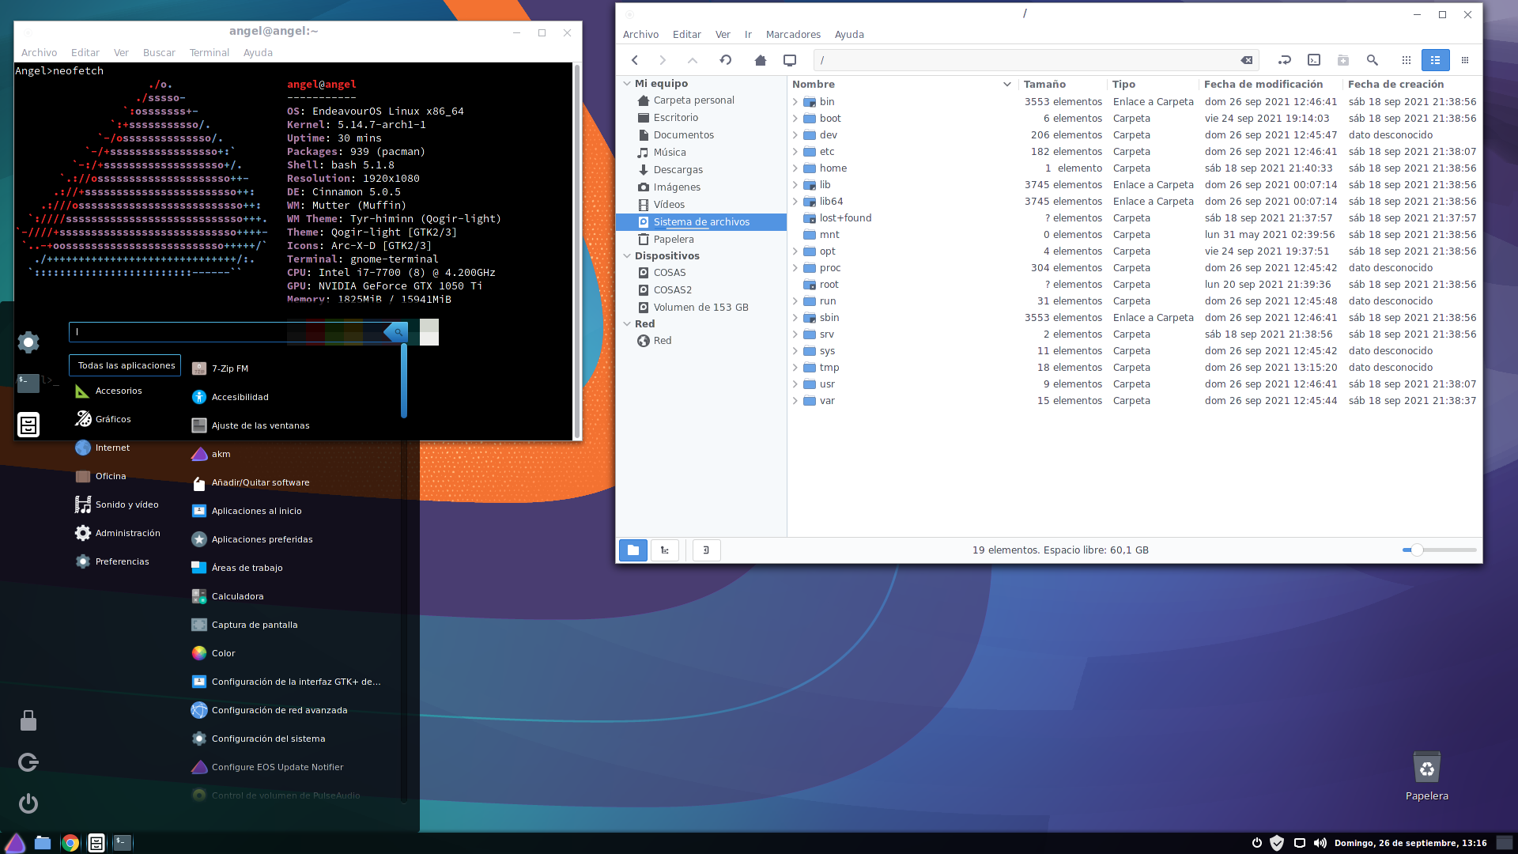Screen dimensions: 1518x854
Task: Change the sort order with the Nombre column arrow
Action: (1007, 85)
